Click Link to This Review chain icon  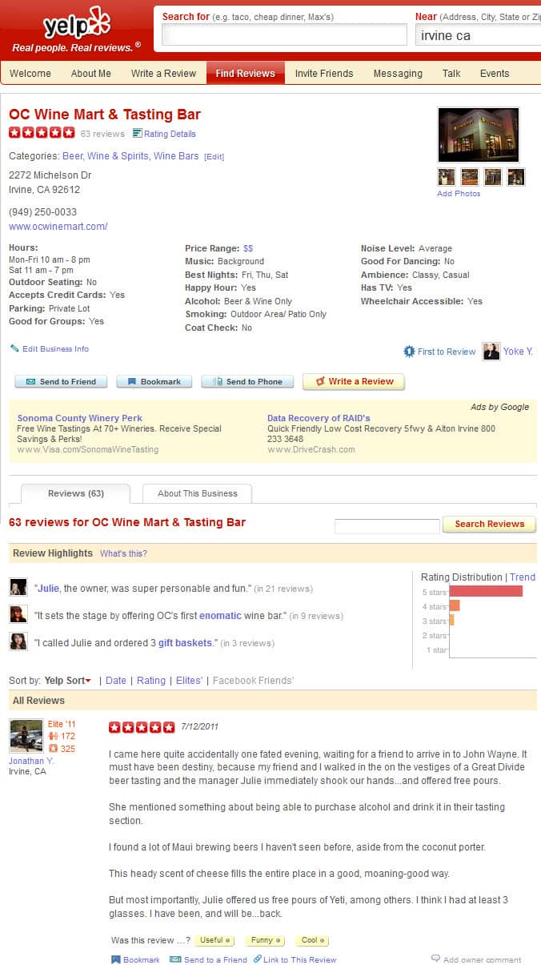[x=257, y=959]
